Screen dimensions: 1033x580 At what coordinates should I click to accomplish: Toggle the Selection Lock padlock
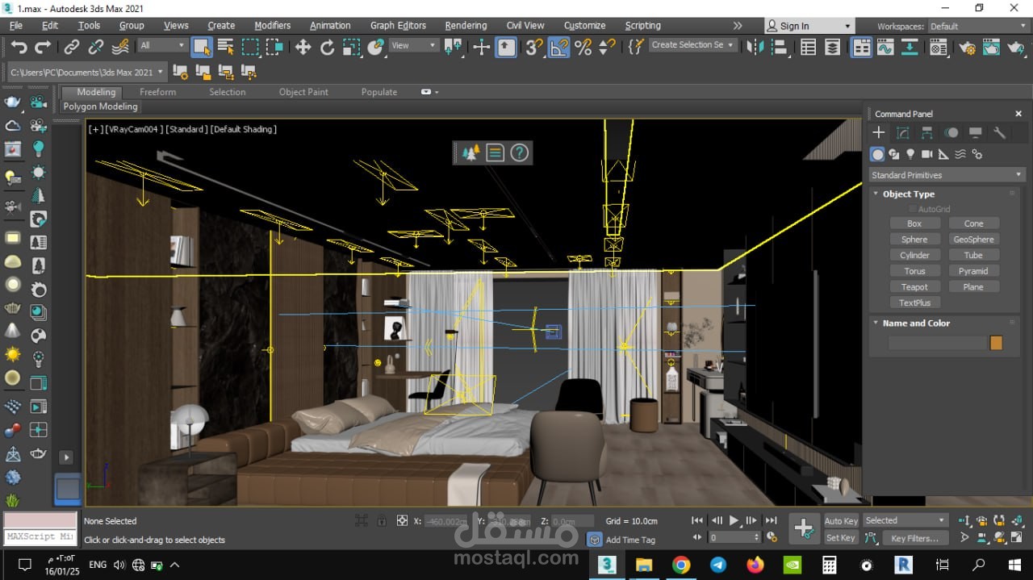pos(382,521)
